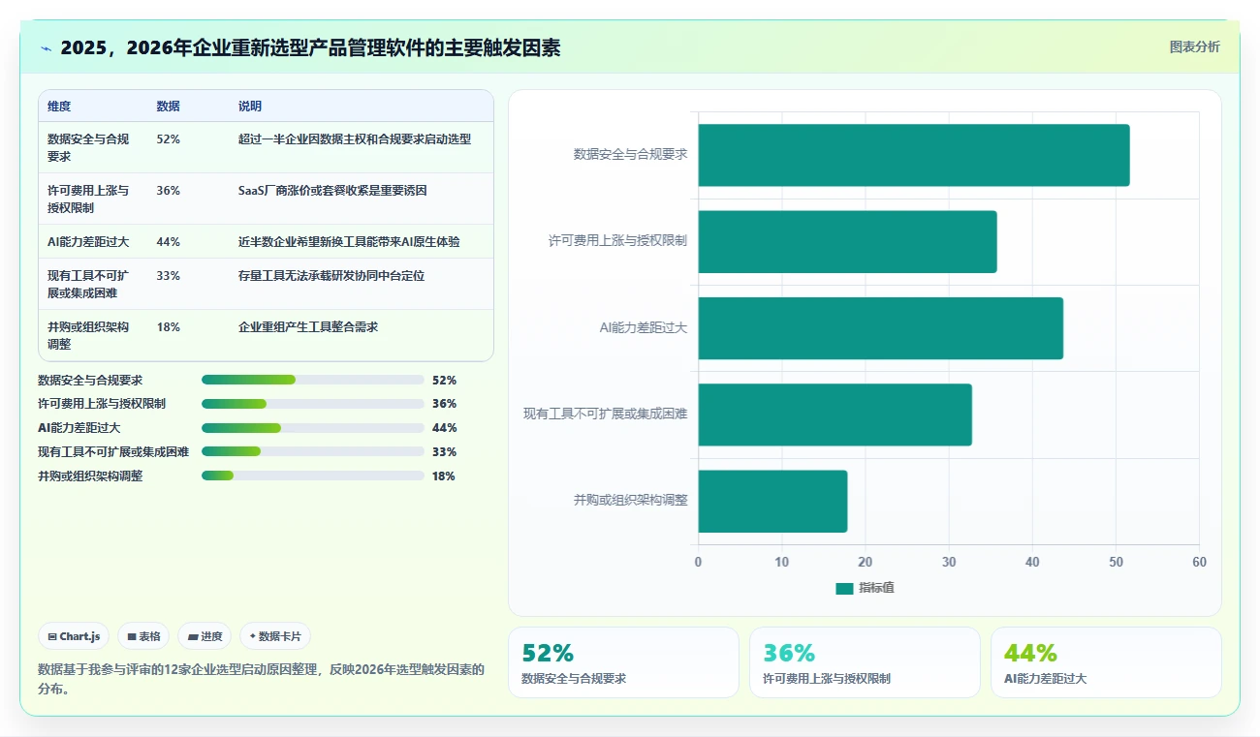Select the Chart.js tag chip
Screen dimensions: 1260x737
coord(75,636)
